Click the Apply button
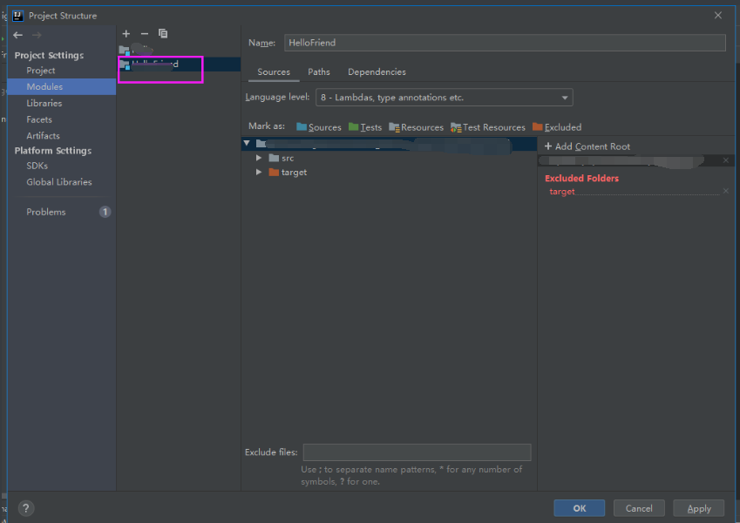The width and height of the screenshot is (740, 523). click(698, 508)
